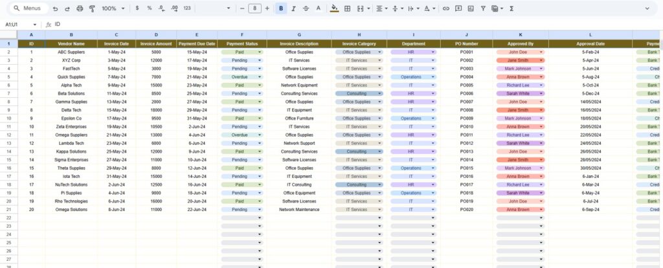Click the Vendor Name header cell
This screenshot has width=663, height=268.
[71, 43]
